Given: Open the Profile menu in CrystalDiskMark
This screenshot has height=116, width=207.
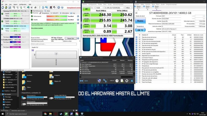Looking at the screenshot, I should click(100, 4).
